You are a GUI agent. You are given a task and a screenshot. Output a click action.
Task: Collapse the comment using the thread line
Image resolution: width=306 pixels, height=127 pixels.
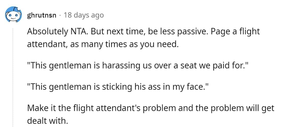(13, 77)
